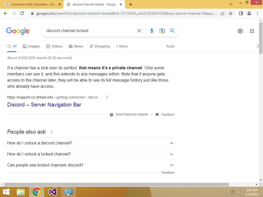This screenshot has height=197, width=263.
Task: Open search Tools
Action: coord(170,46)
